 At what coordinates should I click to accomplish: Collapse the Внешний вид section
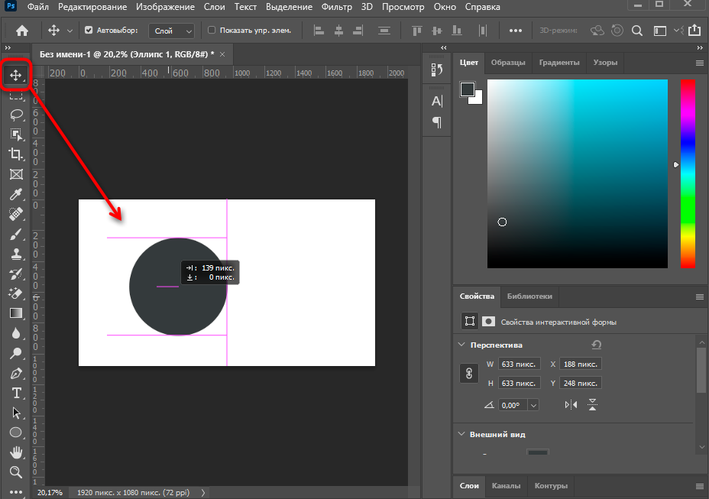(461, 434)
